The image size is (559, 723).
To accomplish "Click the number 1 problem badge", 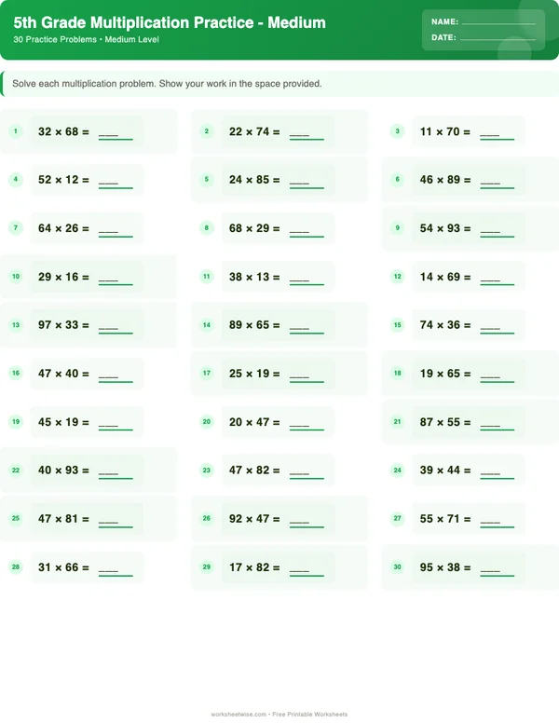I will [16, 131].
